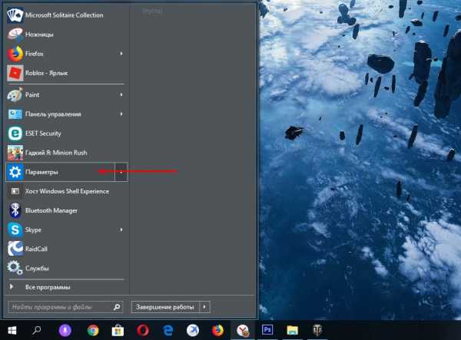Open the ESET Security icon

pos(15,134)
